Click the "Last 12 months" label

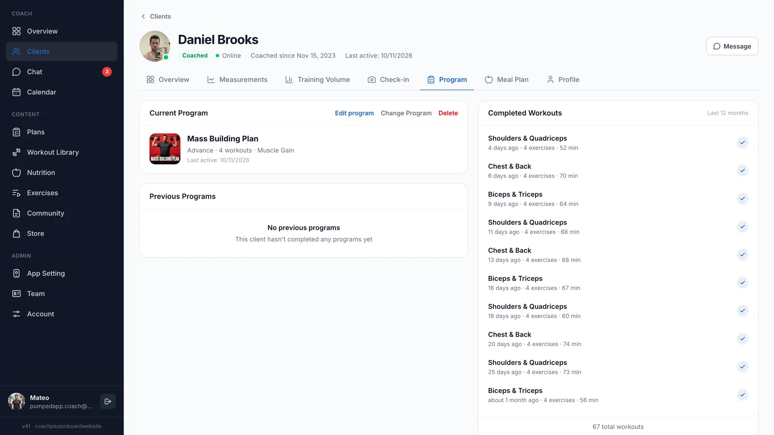tap(728, 113)
